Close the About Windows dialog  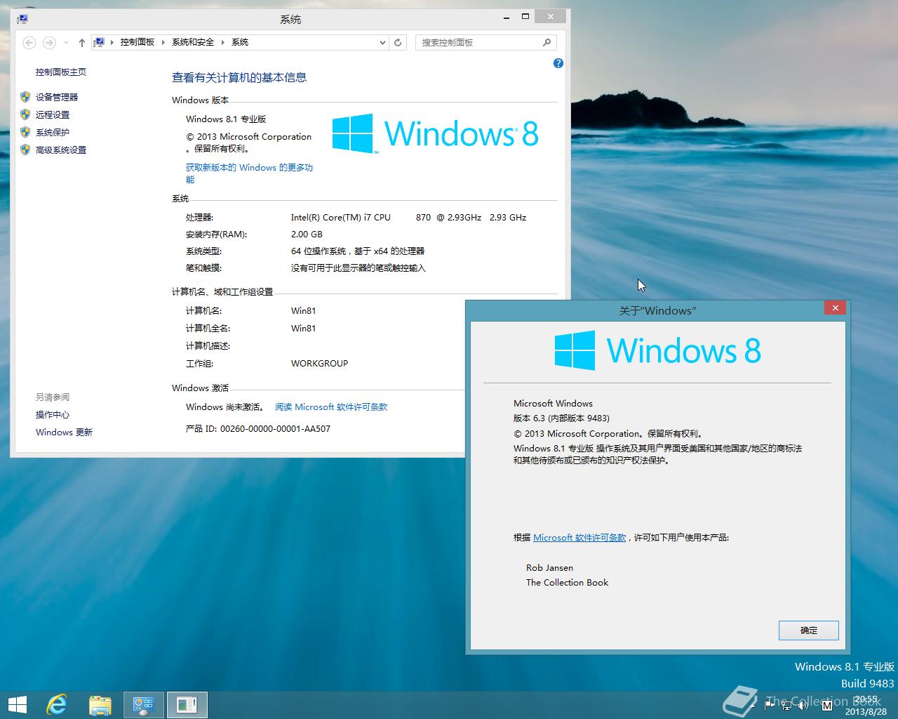pyautogui.click(x=835, y=308)
